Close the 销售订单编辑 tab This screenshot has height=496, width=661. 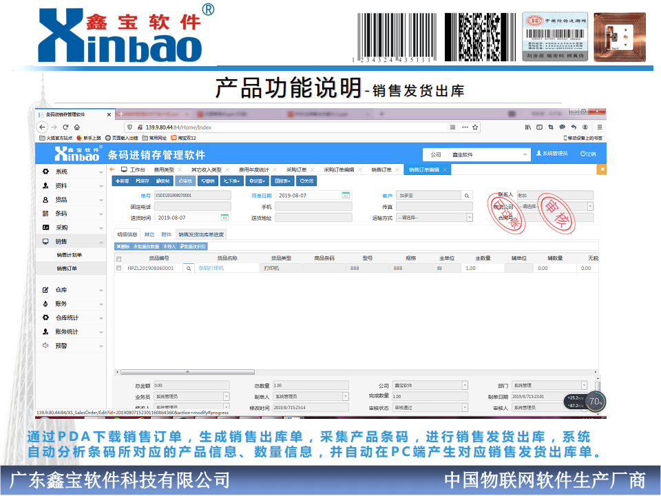445,169
